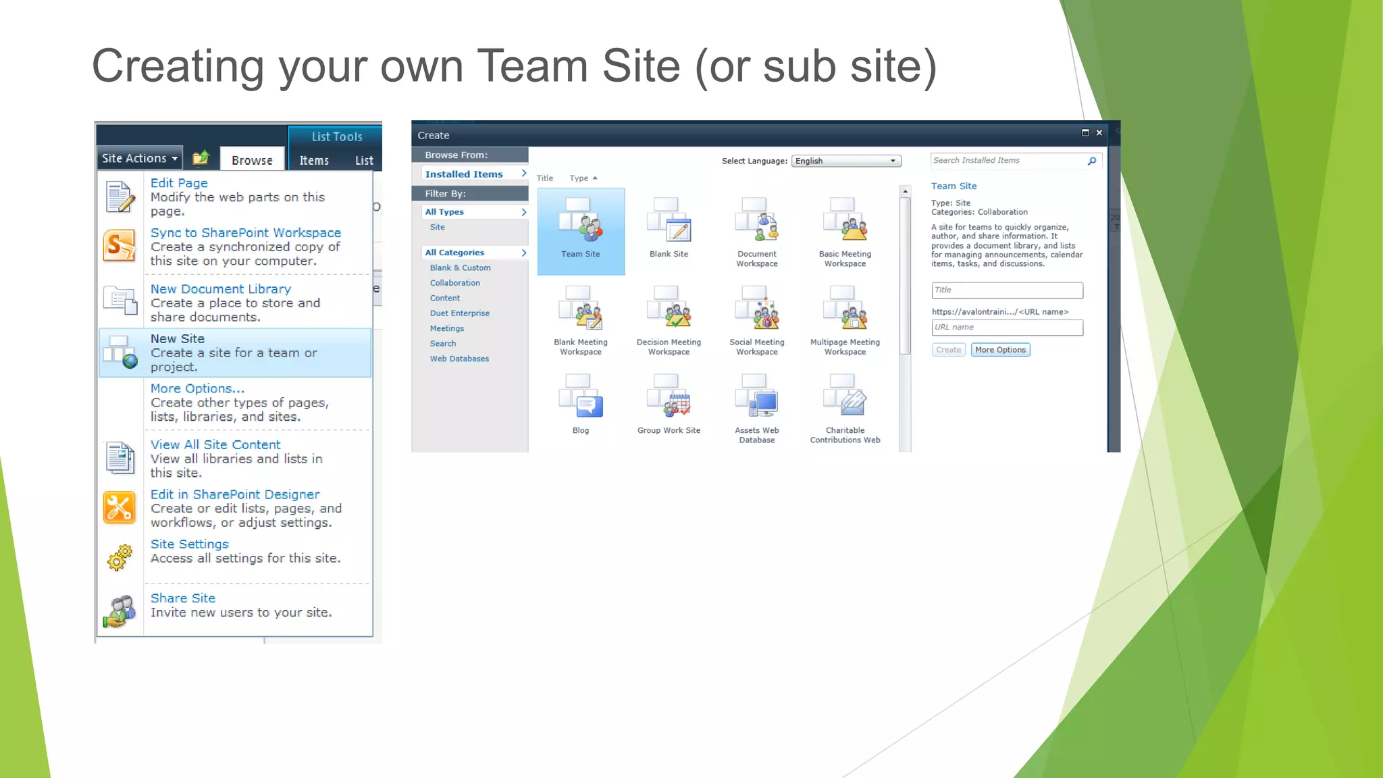Select the Document Workspace template

coord(757,231)
